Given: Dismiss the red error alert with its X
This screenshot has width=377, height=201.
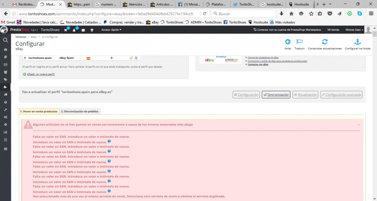Looking at the screenshot, I should pos(358,125).
